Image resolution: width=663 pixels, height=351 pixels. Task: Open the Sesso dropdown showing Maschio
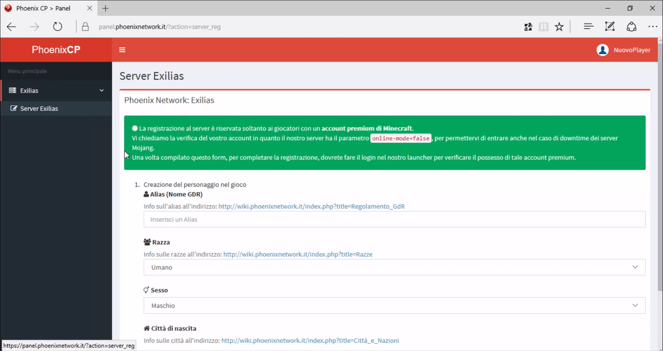[394, 306]
